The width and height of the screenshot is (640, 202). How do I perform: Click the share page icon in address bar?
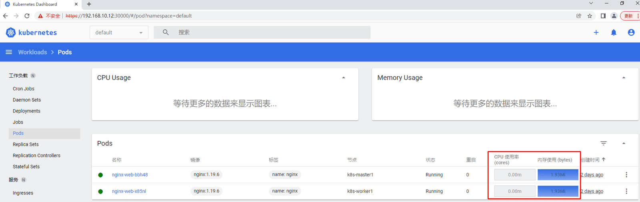(578, 16)
